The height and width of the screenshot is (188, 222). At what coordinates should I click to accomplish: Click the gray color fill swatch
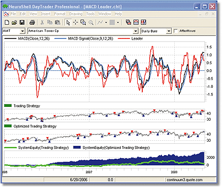point(112,23)
